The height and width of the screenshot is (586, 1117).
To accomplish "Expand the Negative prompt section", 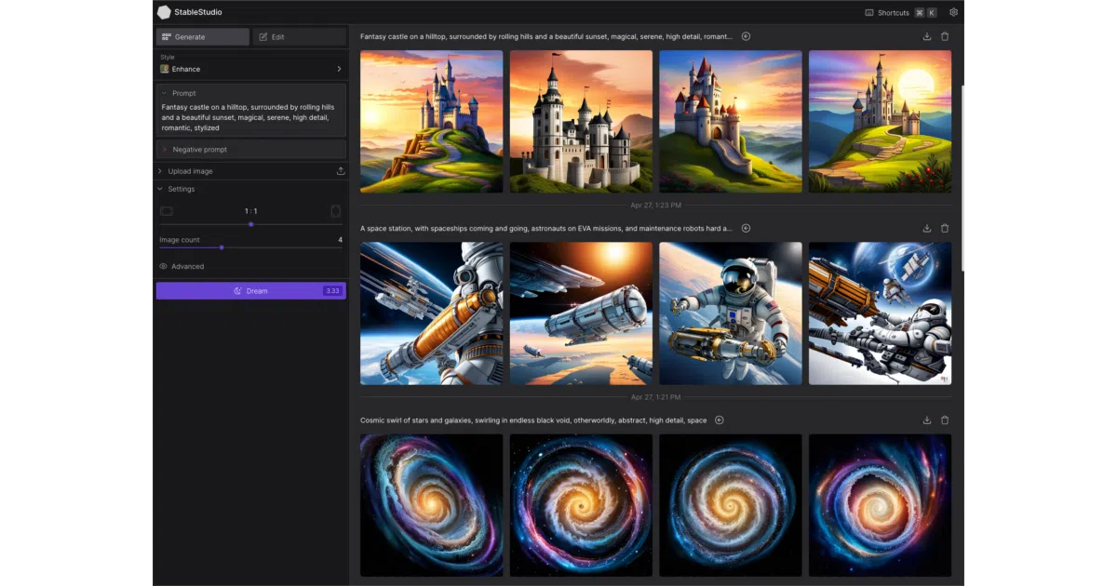I will 251,149.
